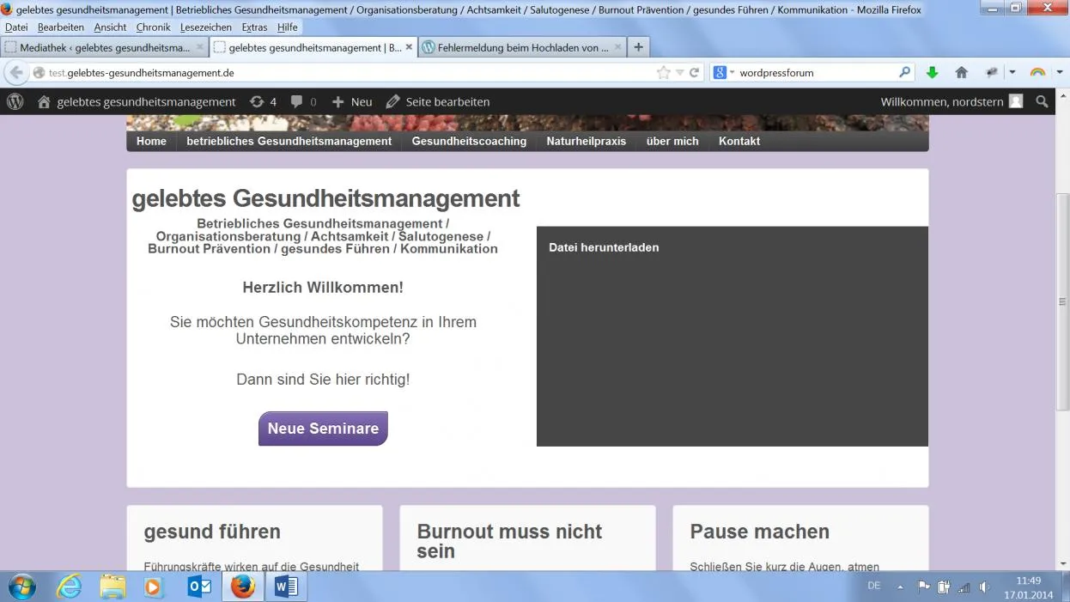Open the toolbar addon dropdown arrow

[1012, 73]
